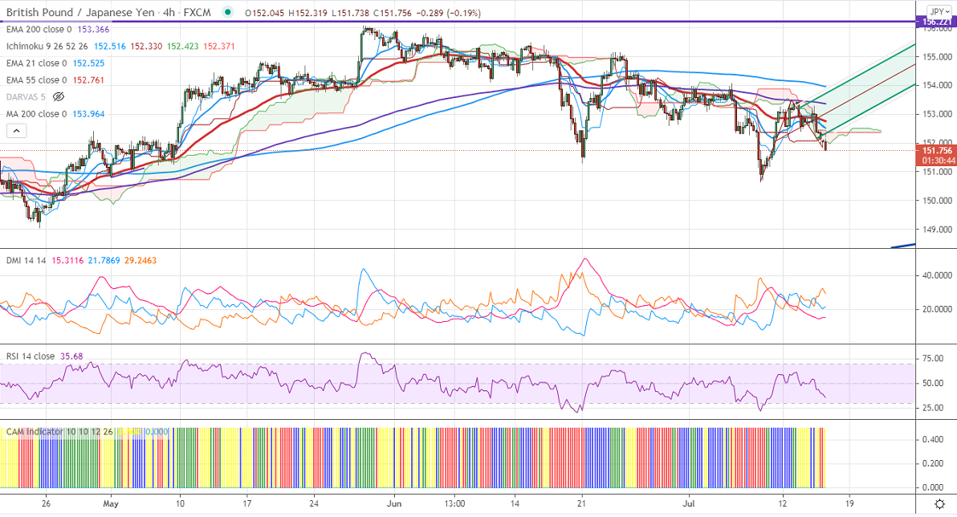Click the MA 200 value 153.964
The width and height of the screenshot is (957, 517).
click(88, 114)
